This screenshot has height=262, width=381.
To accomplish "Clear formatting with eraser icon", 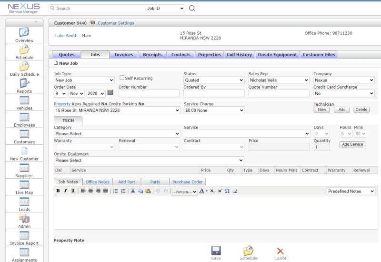I will coord(235,191).
